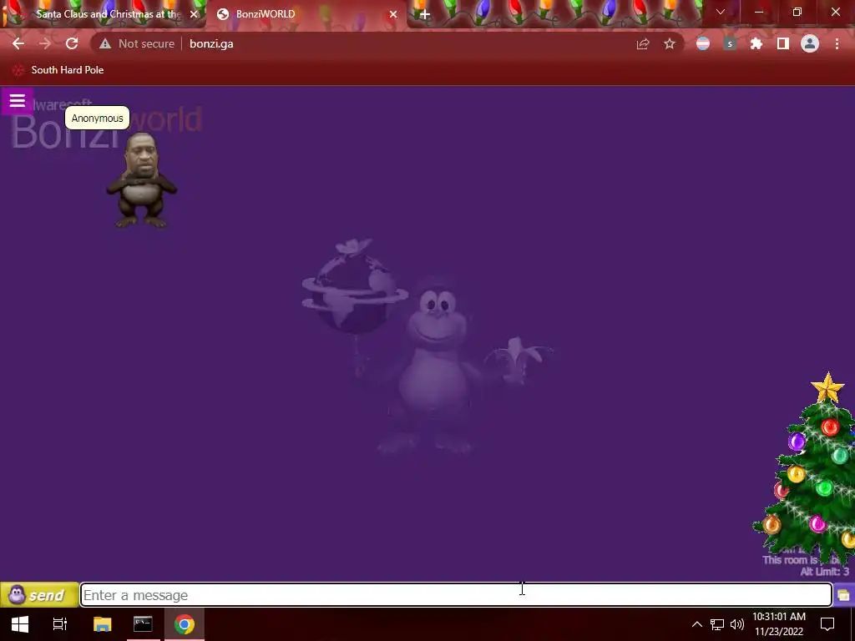Open Chrome's three-dot menu
Viewport: 855px width, 641px height.
tap(837, 44)
